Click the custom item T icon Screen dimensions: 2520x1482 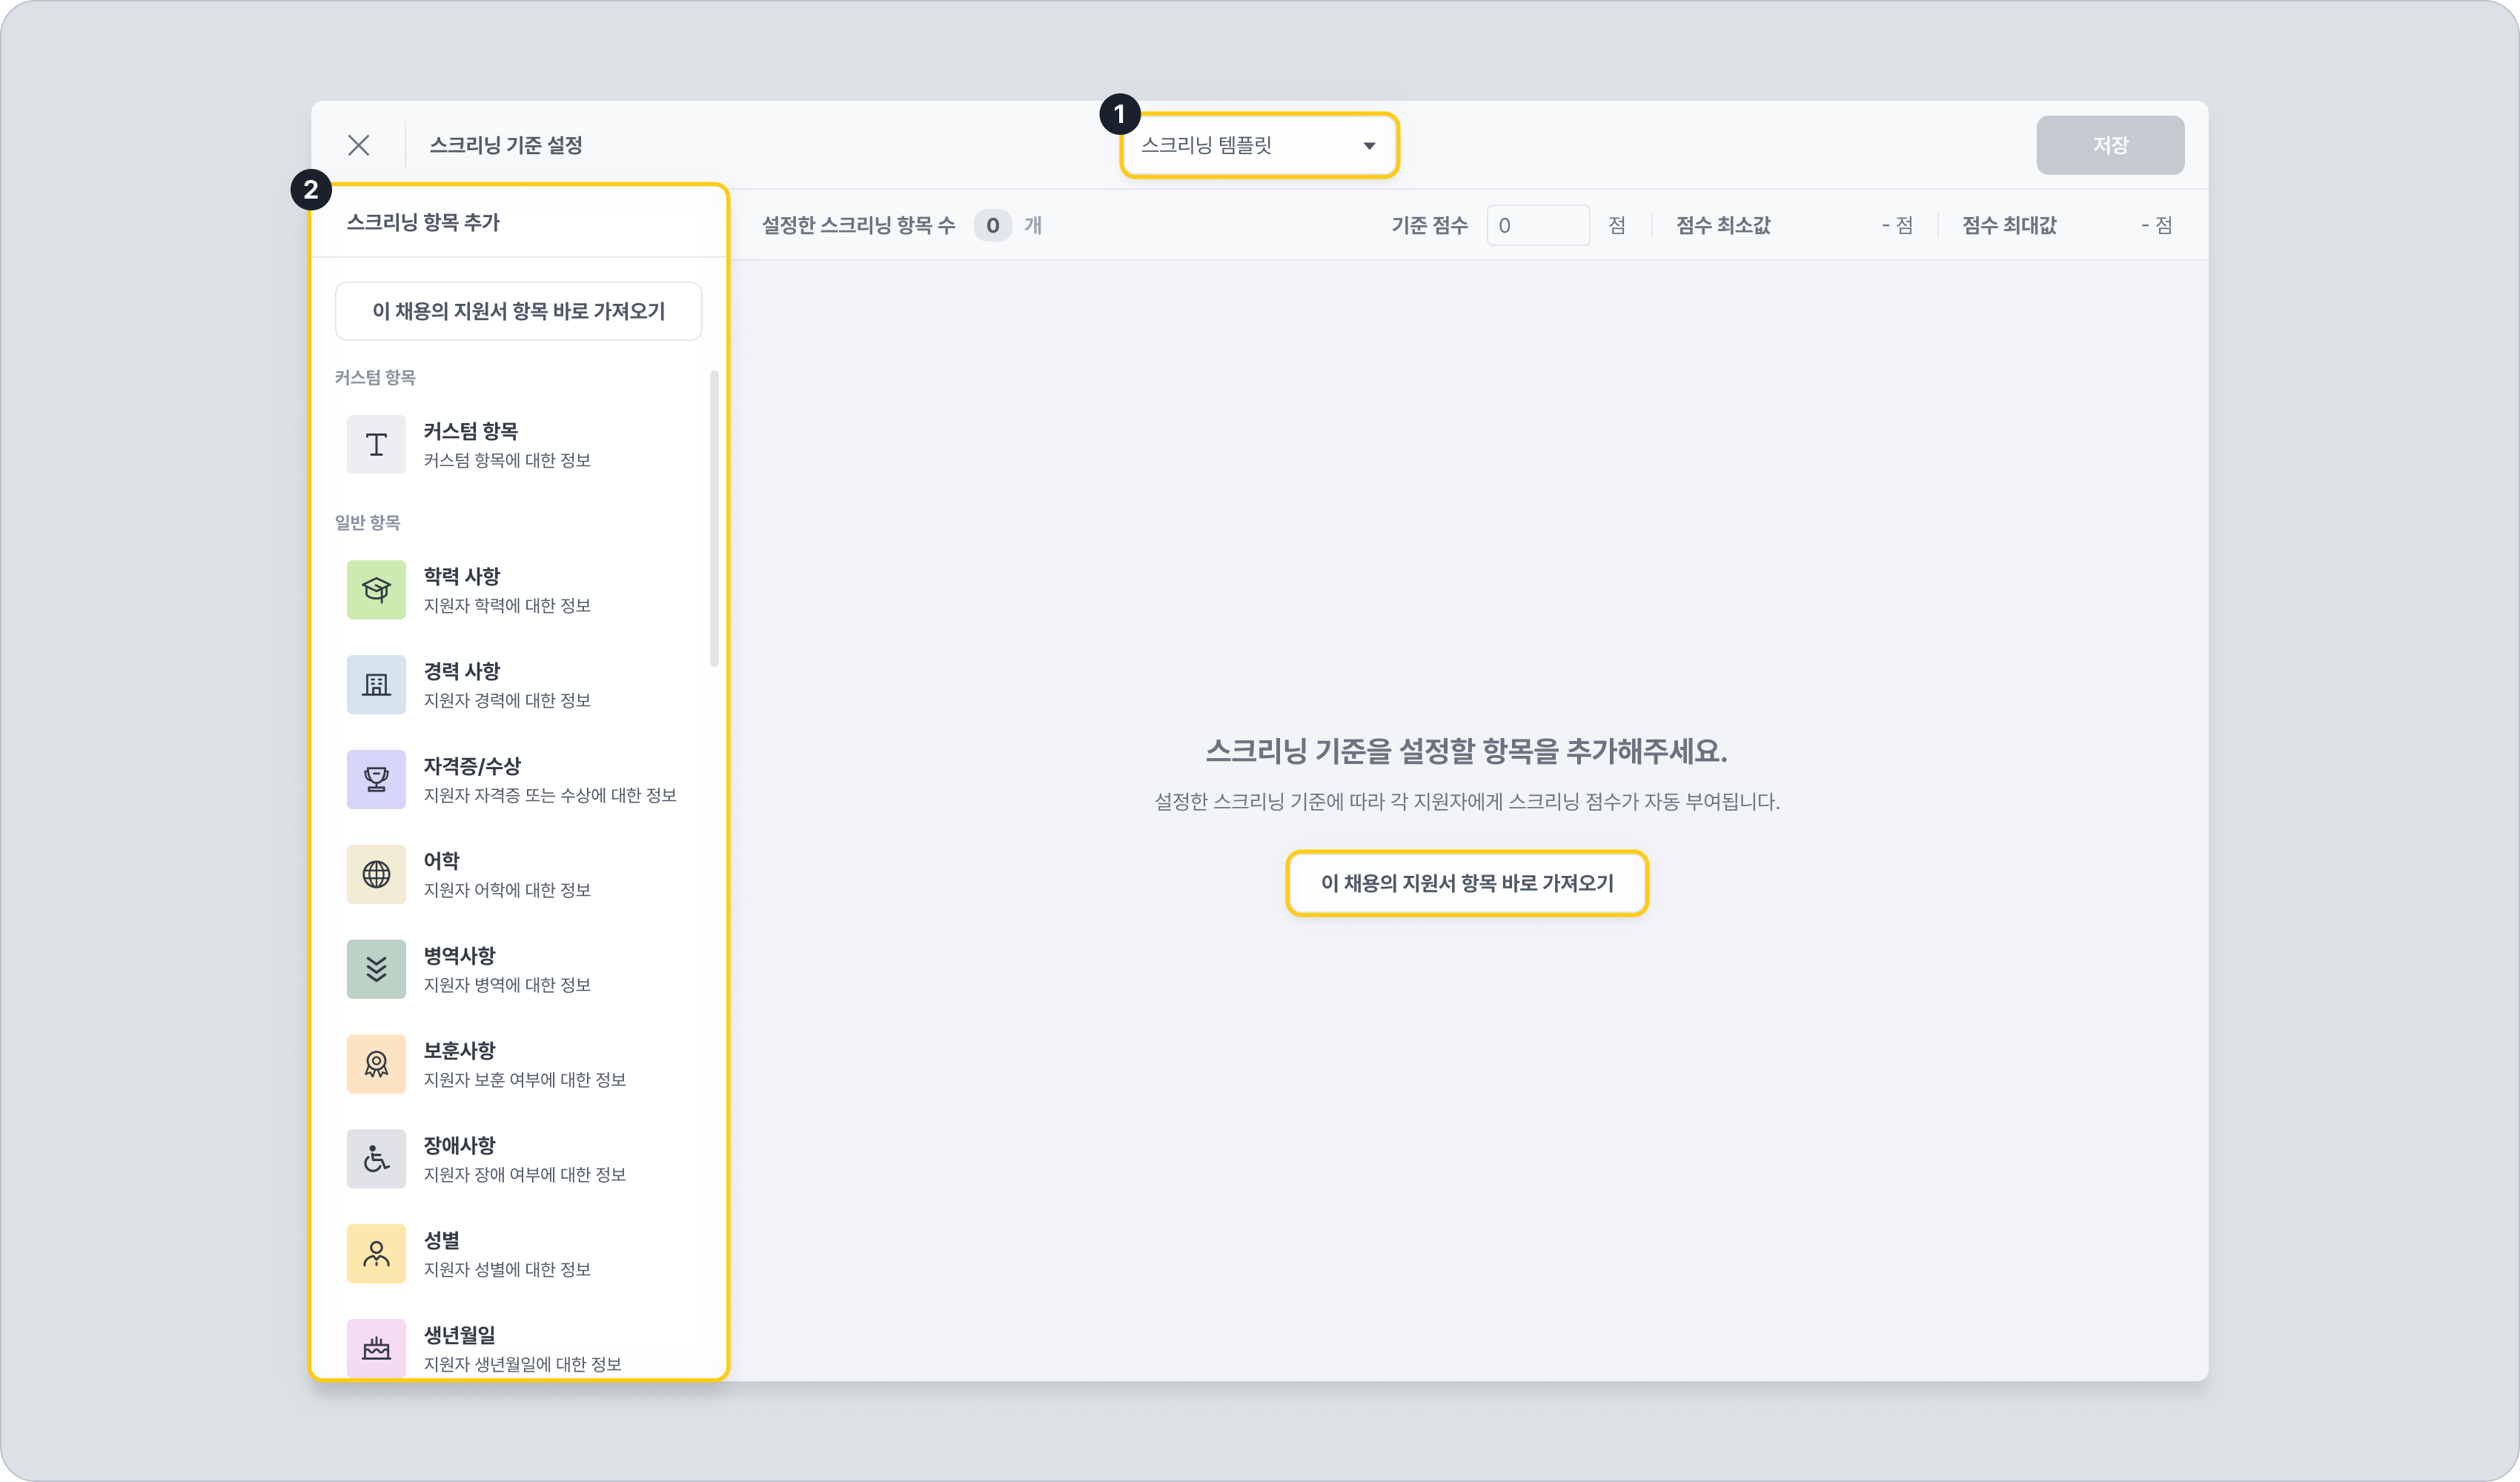pyautogui.click(x=376, y=445)
